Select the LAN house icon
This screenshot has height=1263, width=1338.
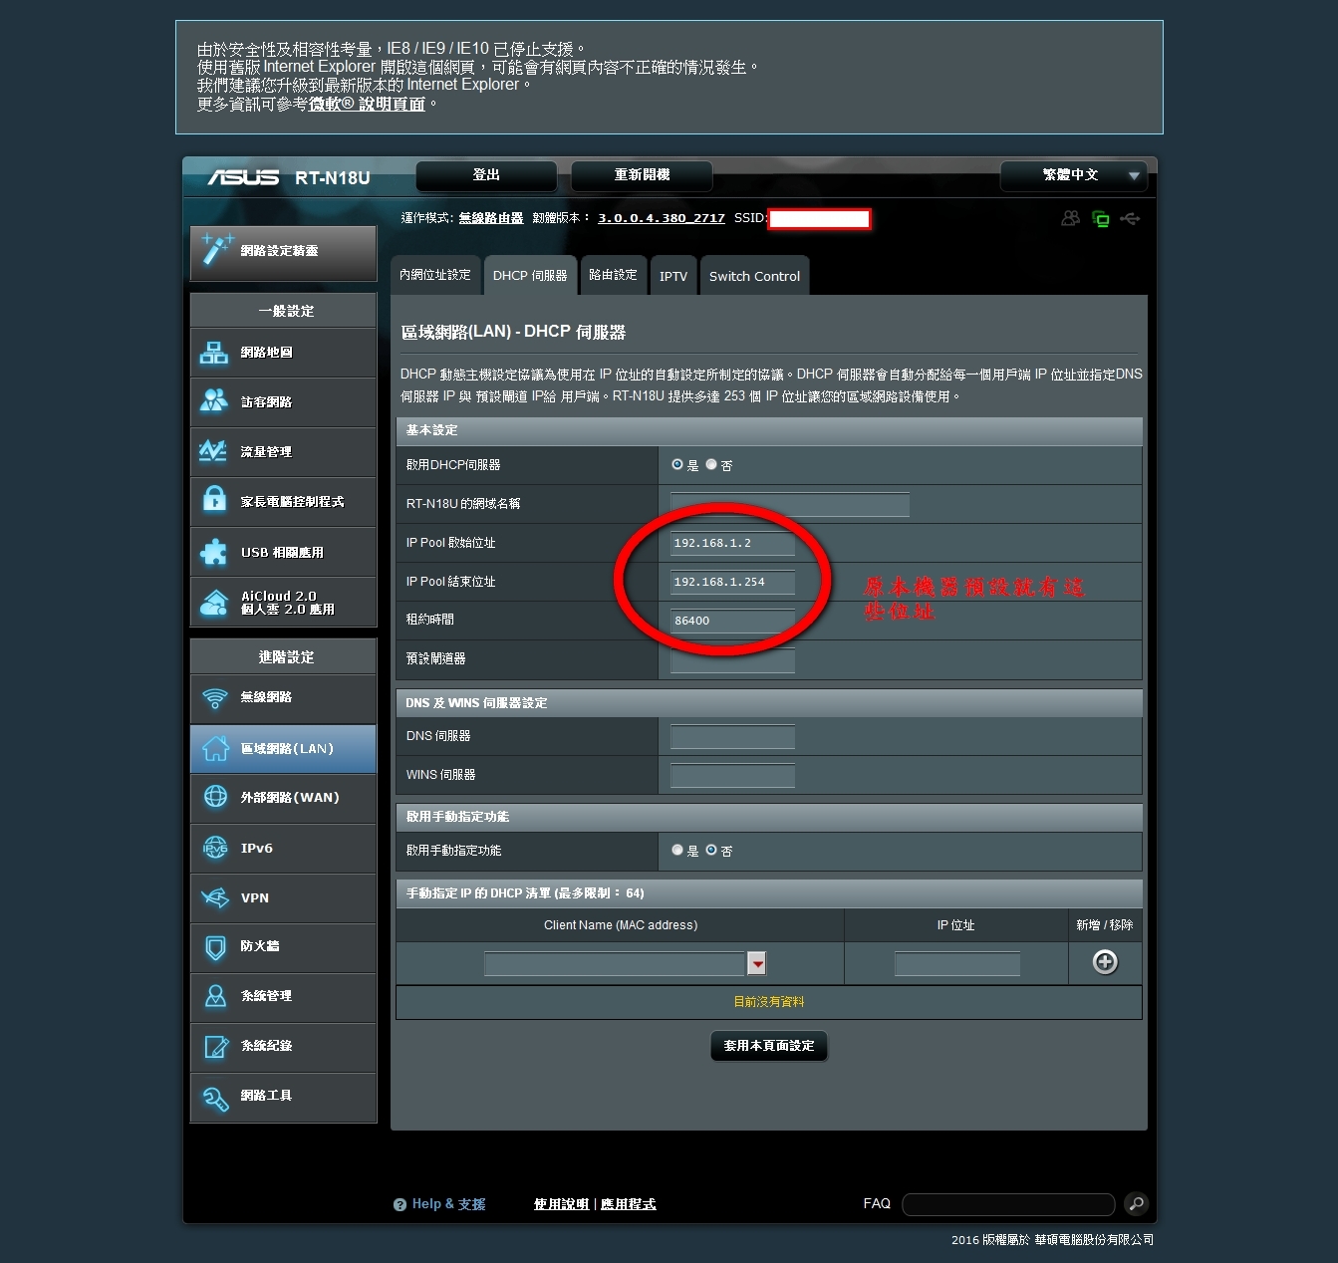click(216, 748)
